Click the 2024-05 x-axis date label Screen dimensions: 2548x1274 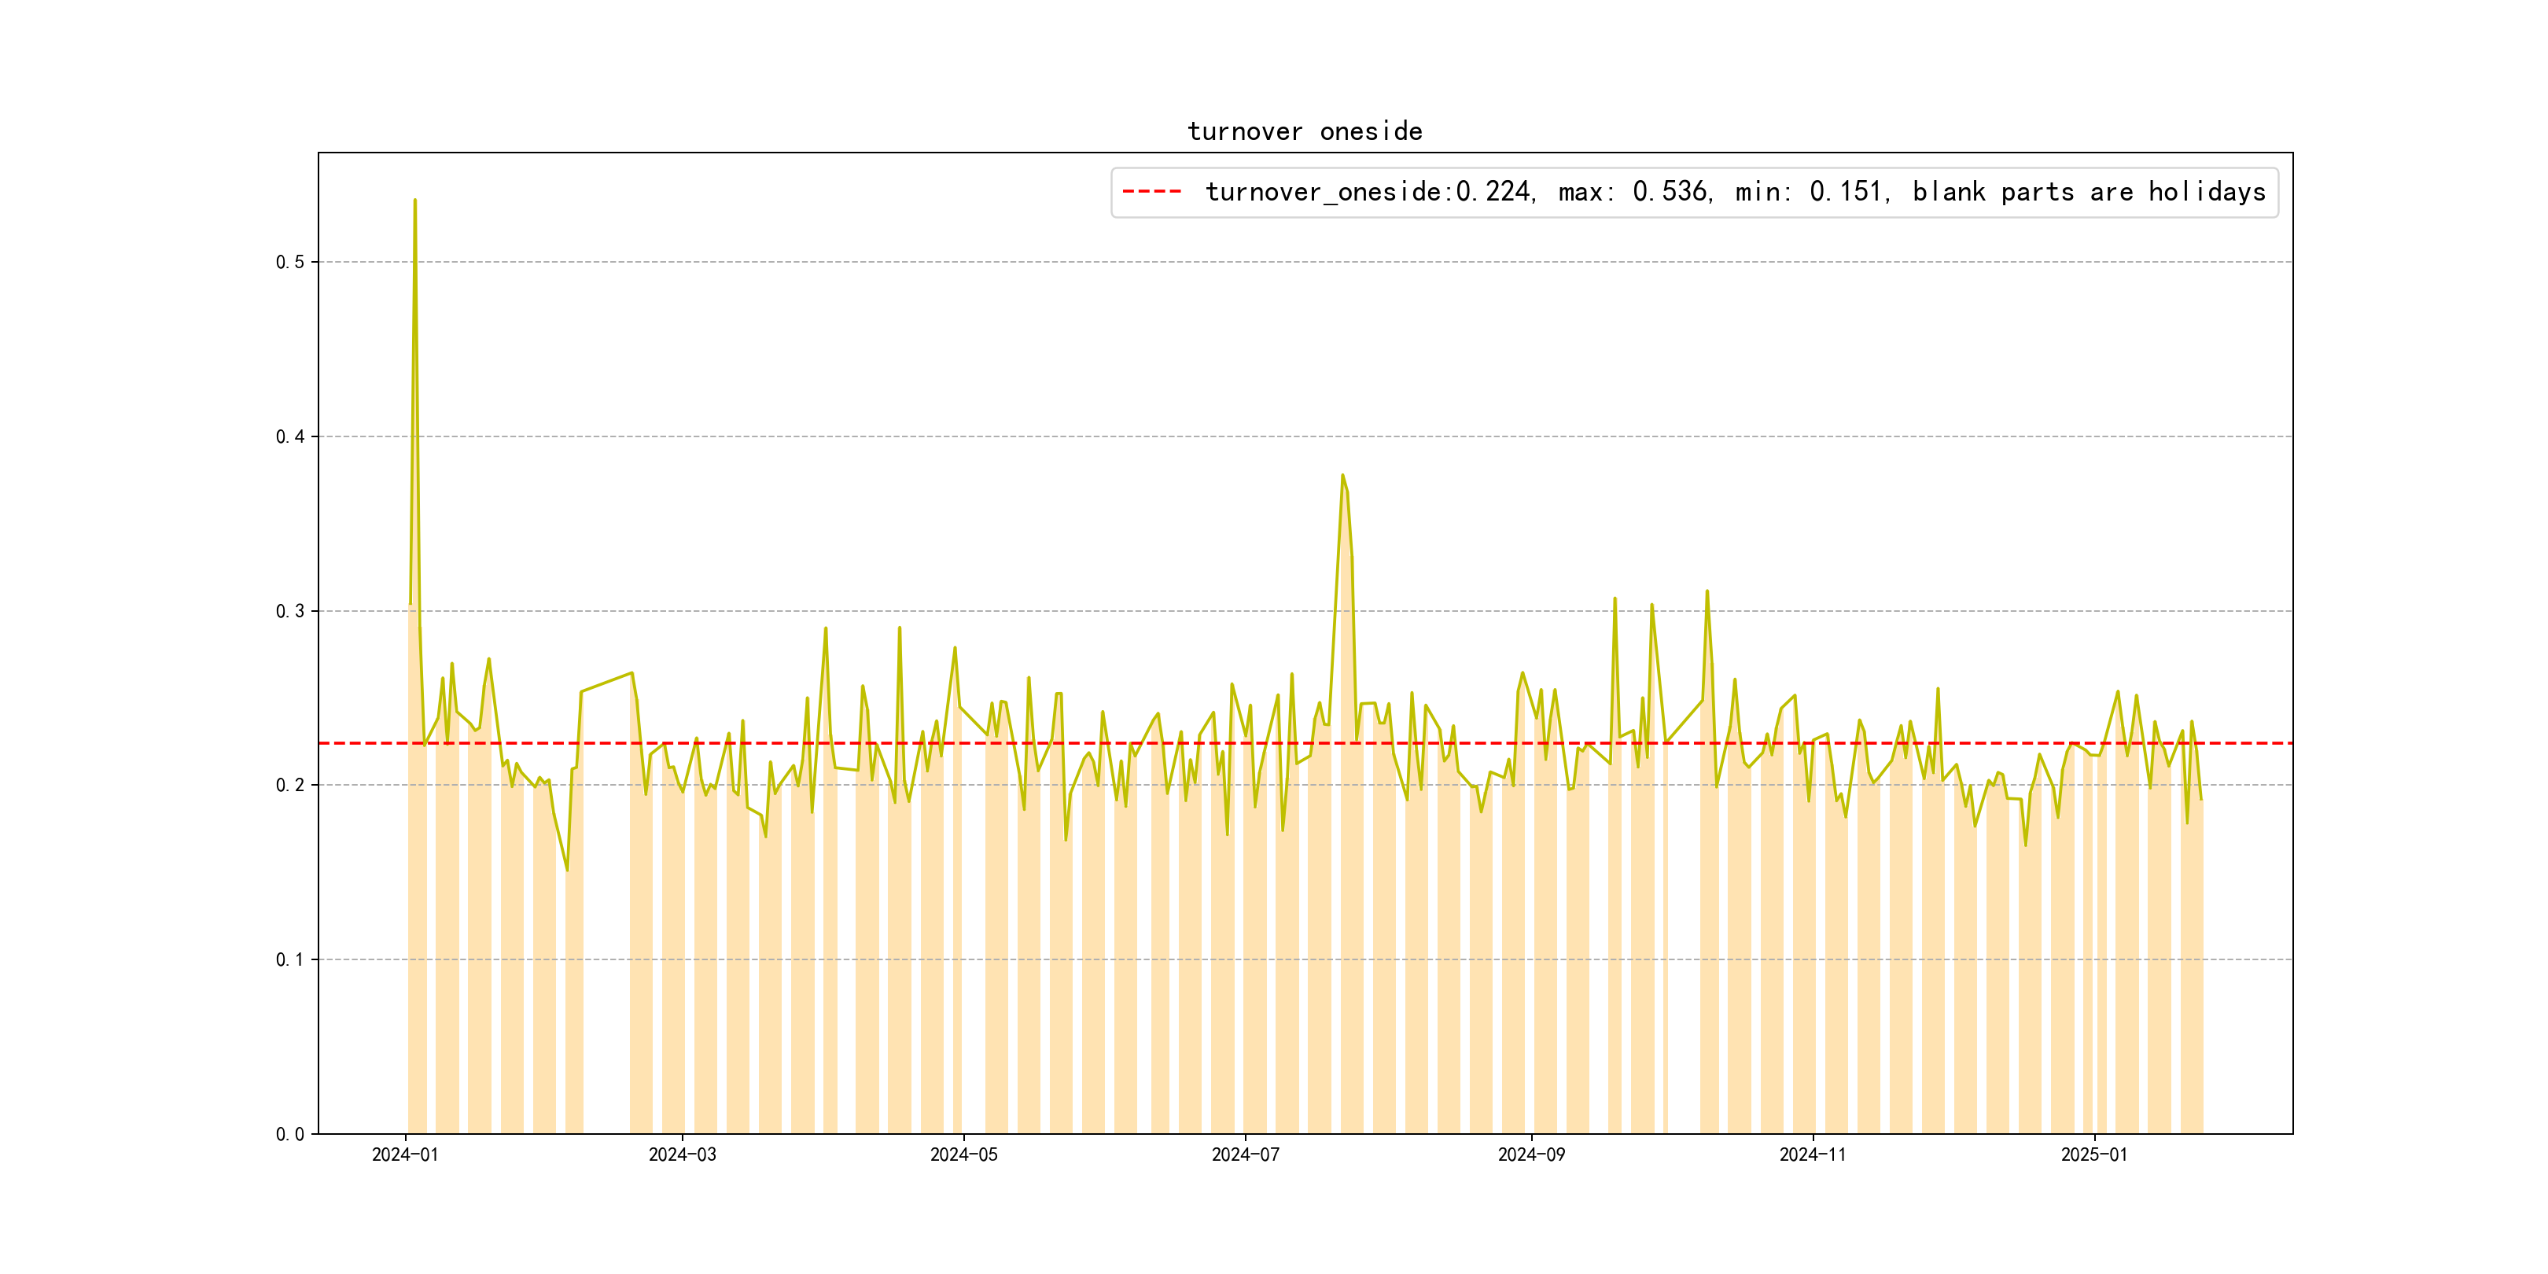[x=963, y=1155]
